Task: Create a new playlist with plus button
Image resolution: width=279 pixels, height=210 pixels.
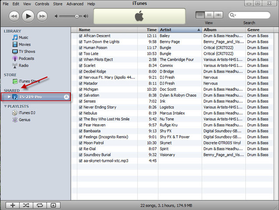Action: tap(13, 205)
